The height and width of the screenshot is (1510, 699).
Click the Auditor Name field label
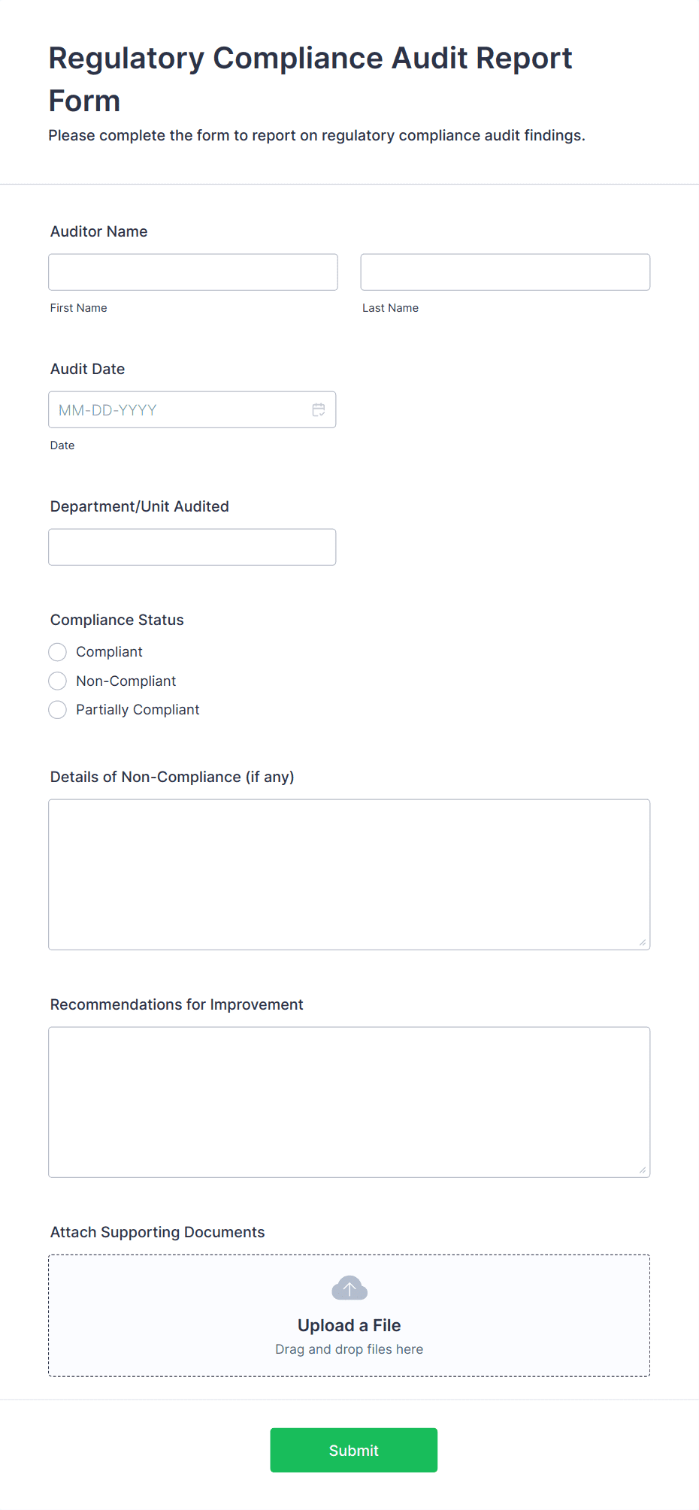tap(99, 231)
